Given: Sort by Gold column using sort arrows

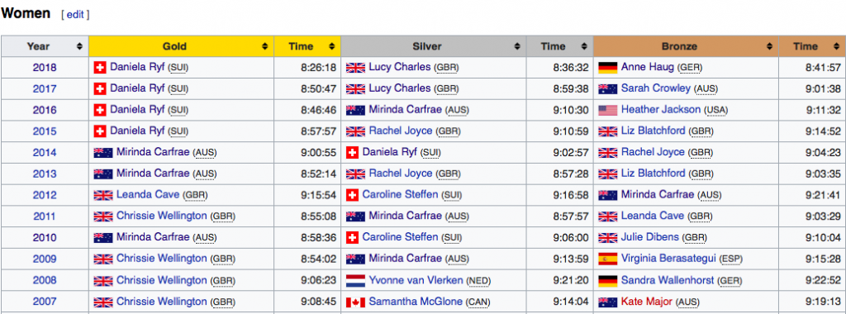Looking at the screenshot, I should click(x=265, y=46).
